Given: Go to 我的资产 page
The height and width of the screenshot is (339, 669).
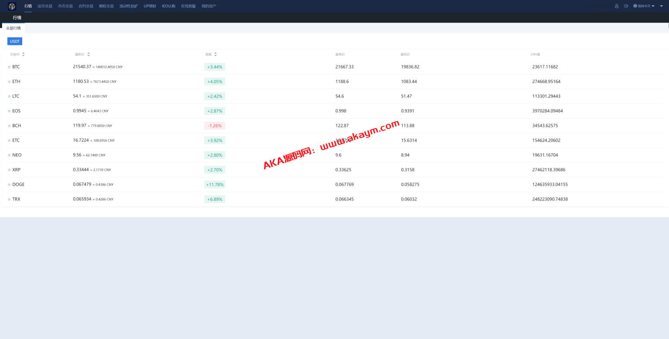Looking at the screenshot, I should [209, 6].
